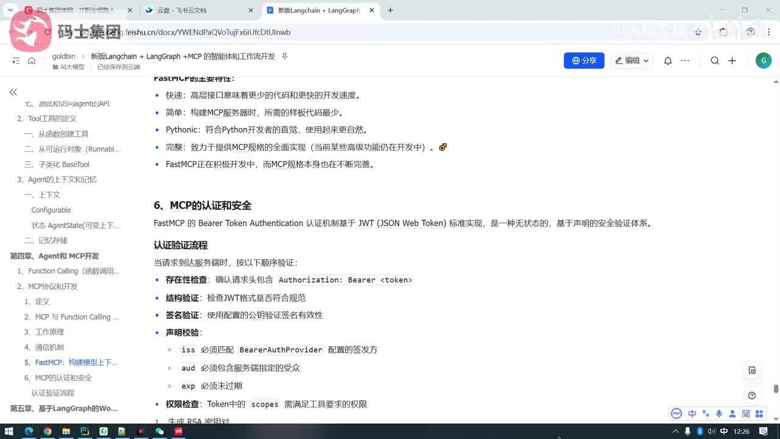Click the emoji reaction beside 完整 bullet
The width and height of the screenshot is (780, 439).
[x=443, y=147]
